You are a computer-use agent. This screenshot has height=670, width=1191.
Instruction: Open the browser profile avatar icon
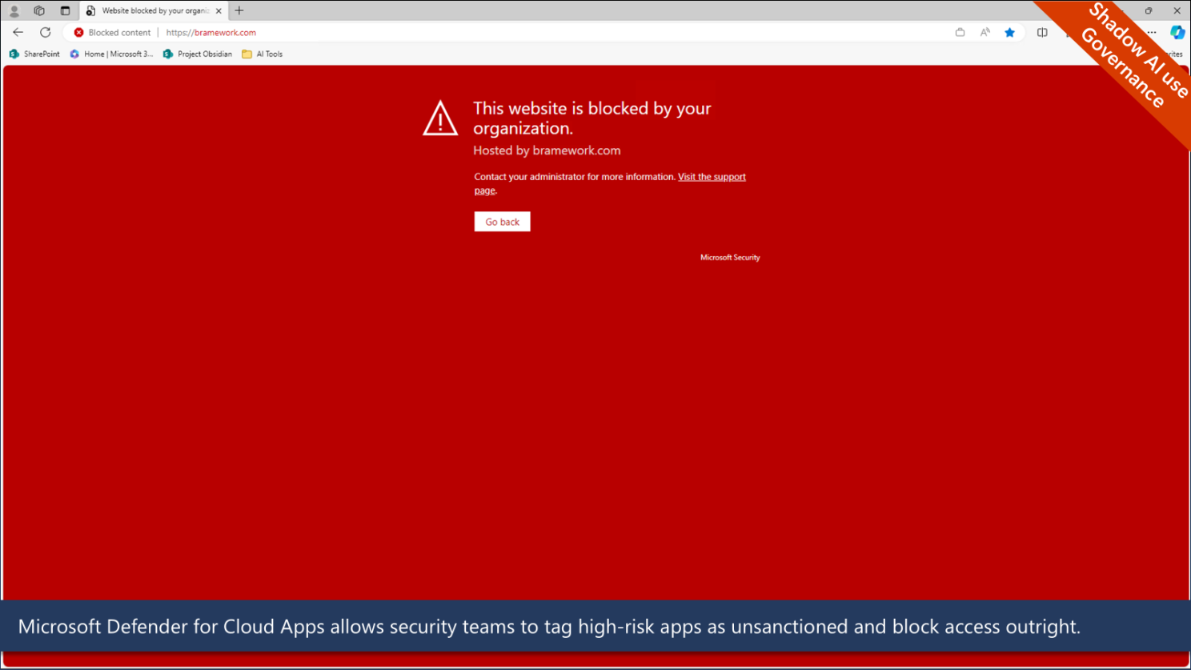tap(14, 10)
